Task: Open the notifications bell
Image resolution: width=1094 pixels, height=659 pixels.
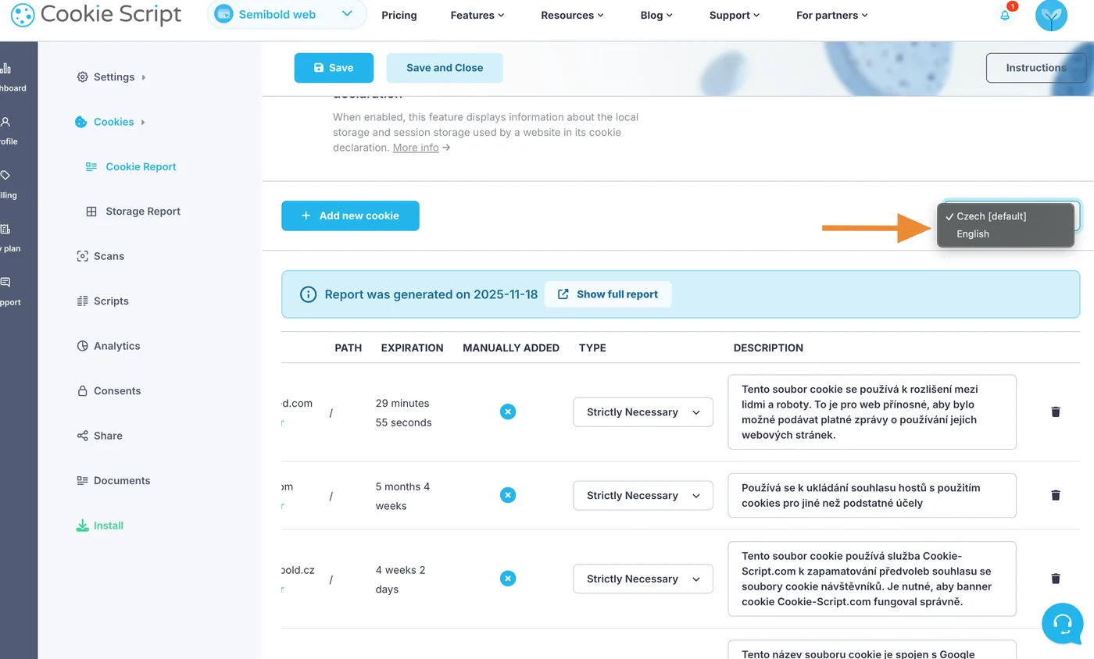Action: coord(1005,15)
